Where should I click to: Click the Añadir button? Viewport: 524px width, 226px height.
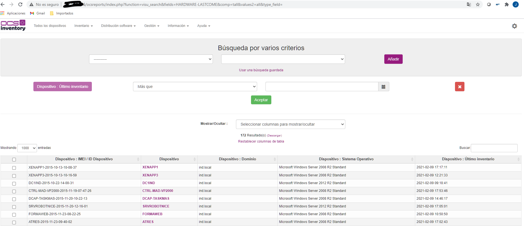click(x=393, y=59)
